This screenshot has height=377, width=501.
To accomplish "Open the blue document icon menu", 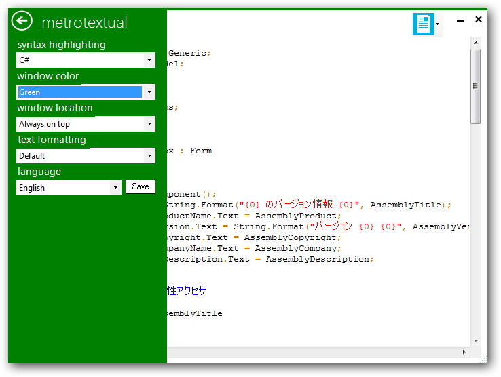I will pyautogui.click(x=424, y=24).
